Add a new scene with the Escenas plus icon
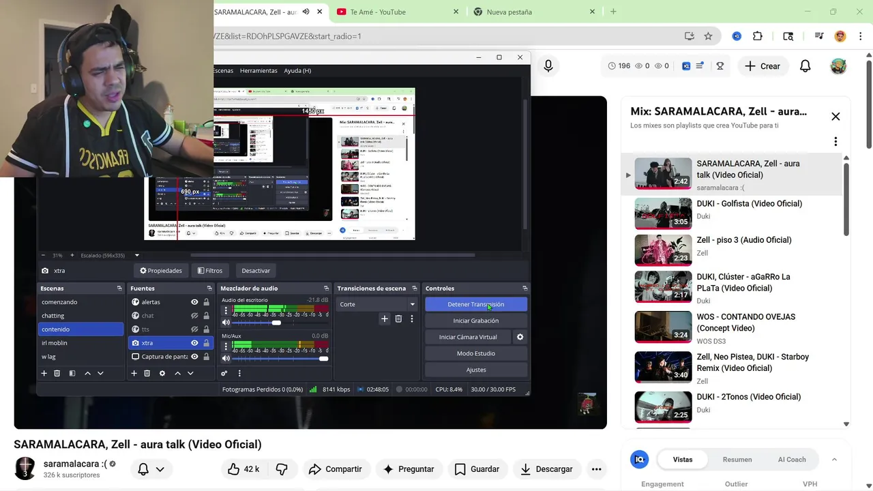The height and width of the screenshot is (491, 873). (44, 373)
